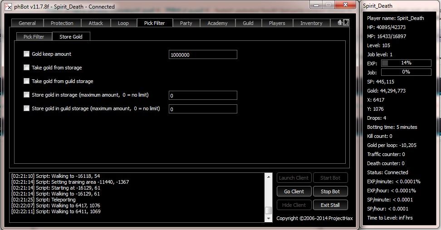Switch to the General tab
This screenshot has height=230, width=441.
point(27,23)
